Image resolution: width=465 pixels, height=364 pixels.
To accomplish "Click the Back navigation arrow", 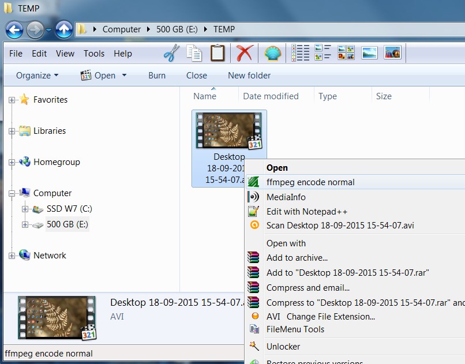I will pyautogui.click(x=14, y=29).
